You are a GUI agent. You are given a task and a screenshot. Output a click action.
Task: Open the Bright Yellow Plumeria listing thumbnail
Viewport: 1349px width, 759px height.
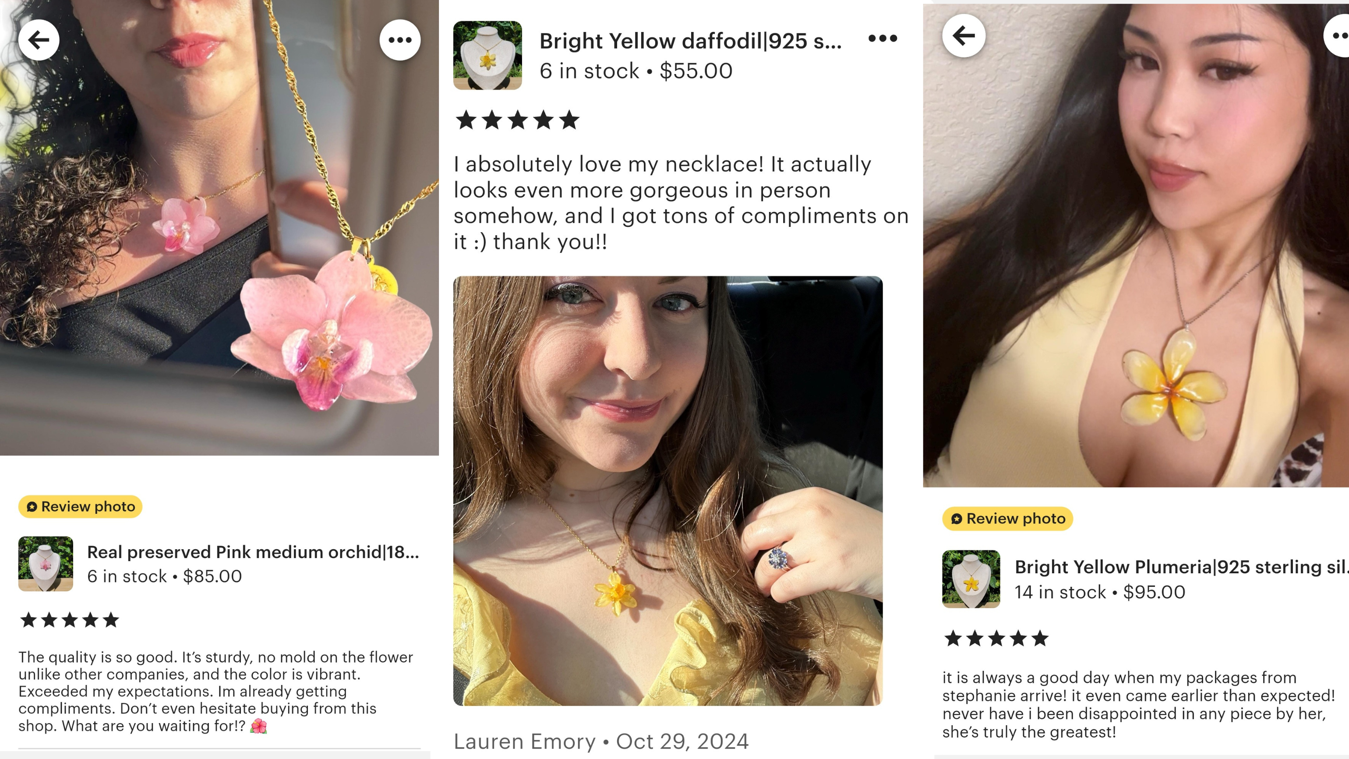point(971,579)
